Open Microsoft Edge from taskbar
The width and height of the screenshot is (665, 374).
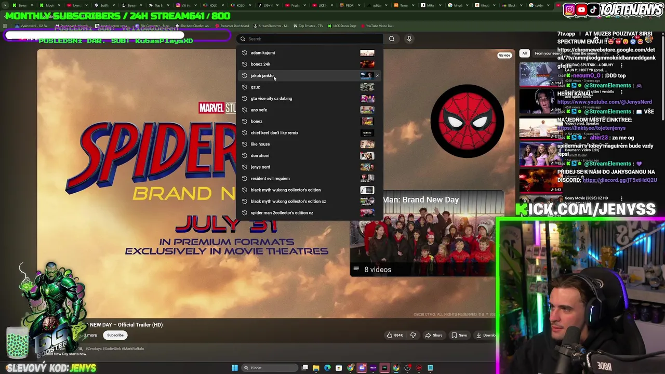(327, 368)
